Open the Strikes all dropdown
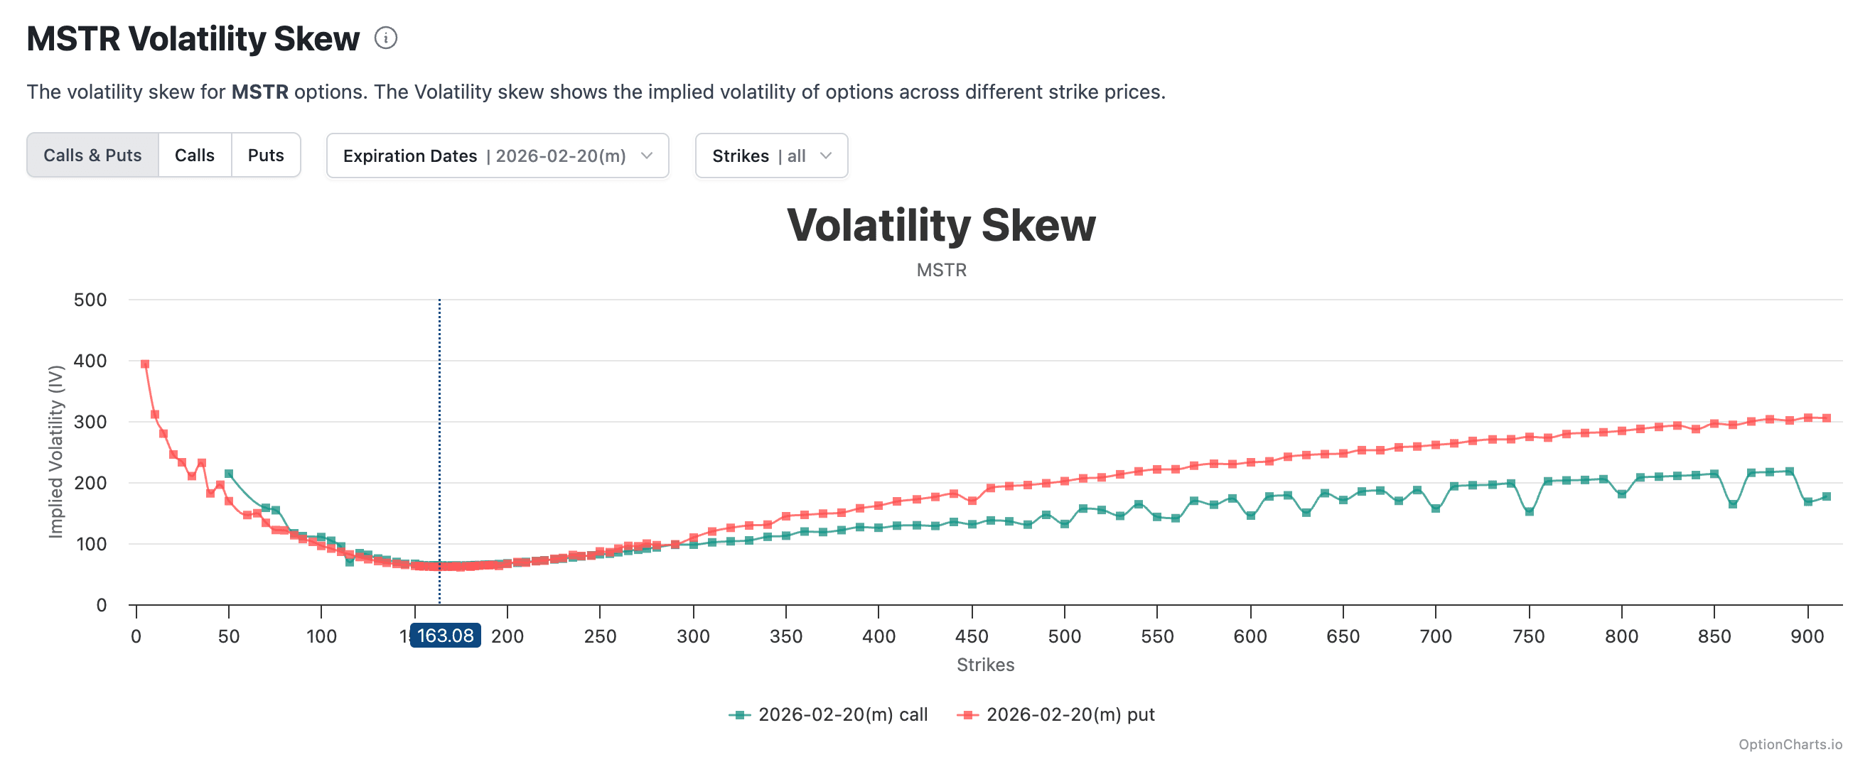The image size is (1875, 757). 770,156
